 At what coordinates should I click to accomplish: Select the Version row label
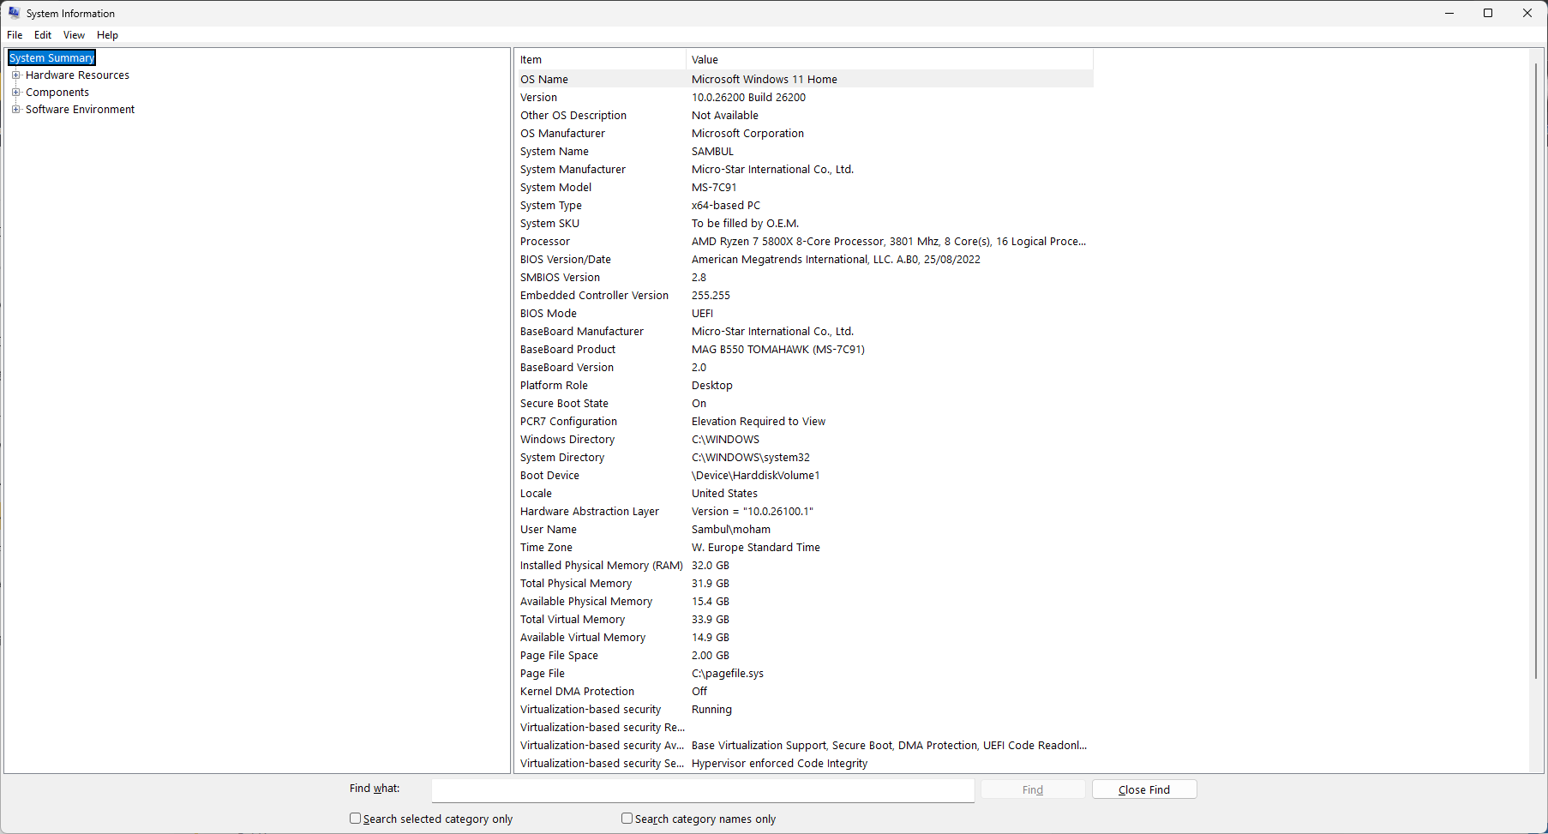coord(538,98)
